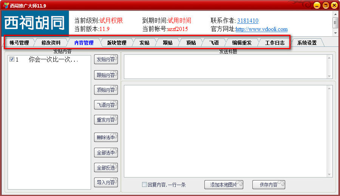Select list row 你会一次比一次...
This screenshot has width=340, height=196.
coord(49,59)
